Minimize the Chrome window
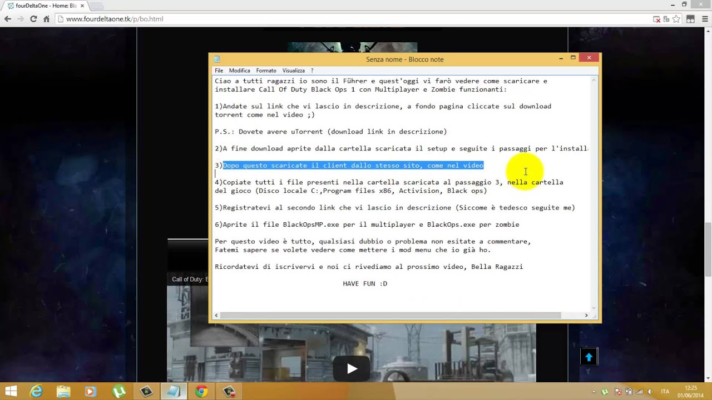This screenshot has width=712, height=400. click(x=673, y=4)
